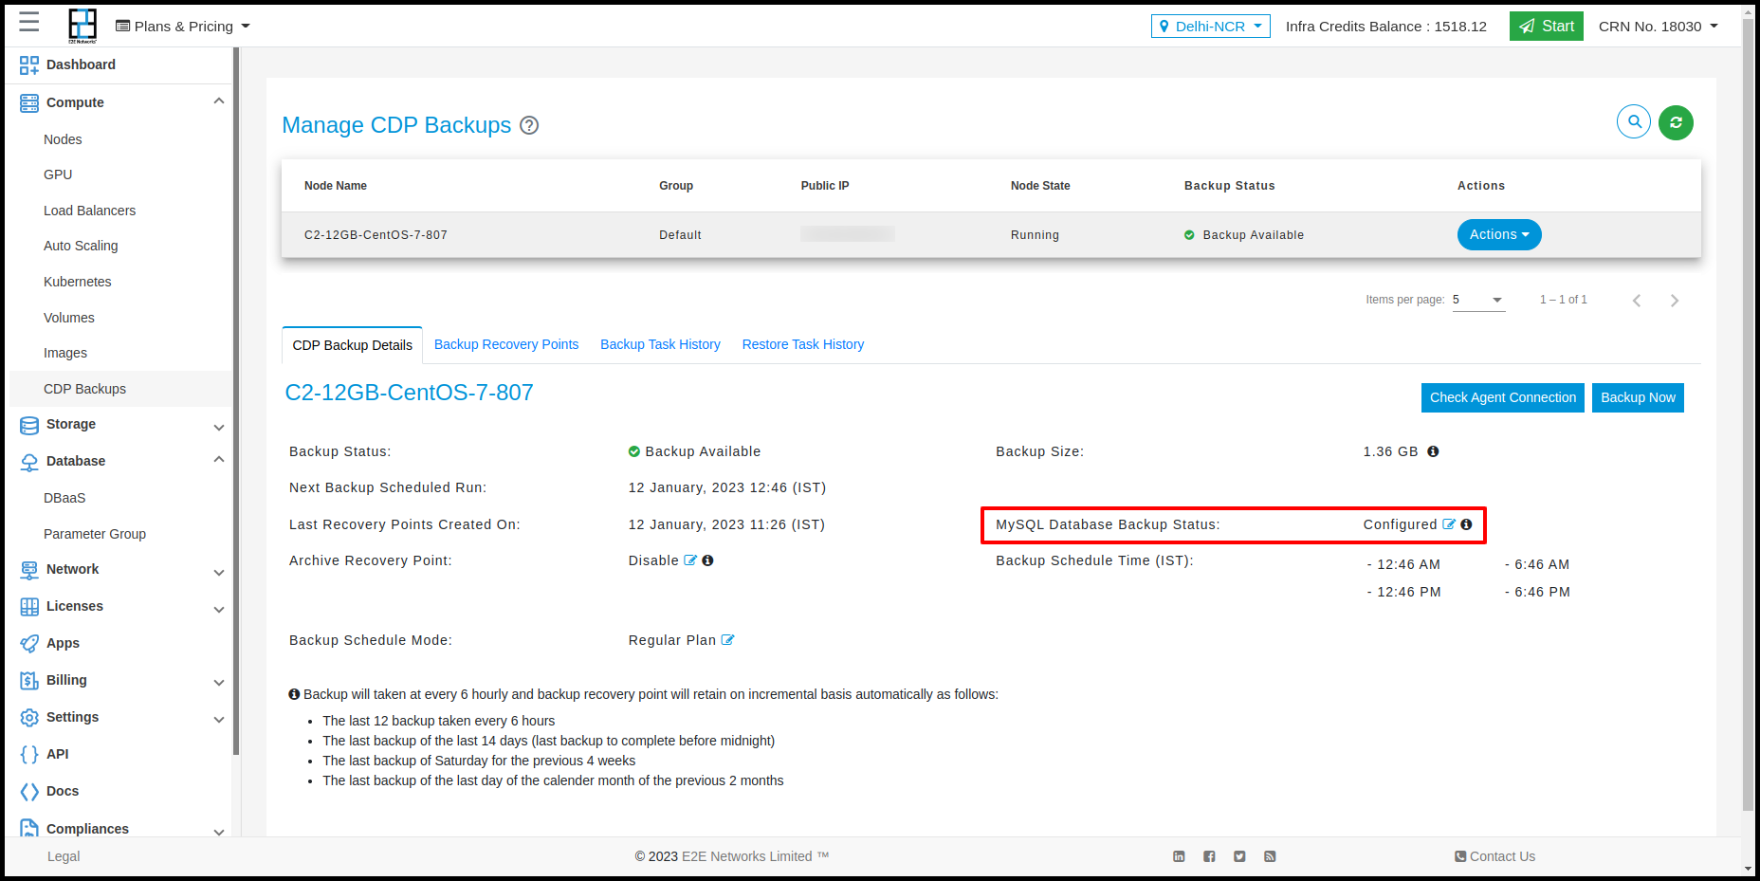This screenshot has height=881, width=1760.
Task: Open GPU in the sidebar
Action: 58,174
